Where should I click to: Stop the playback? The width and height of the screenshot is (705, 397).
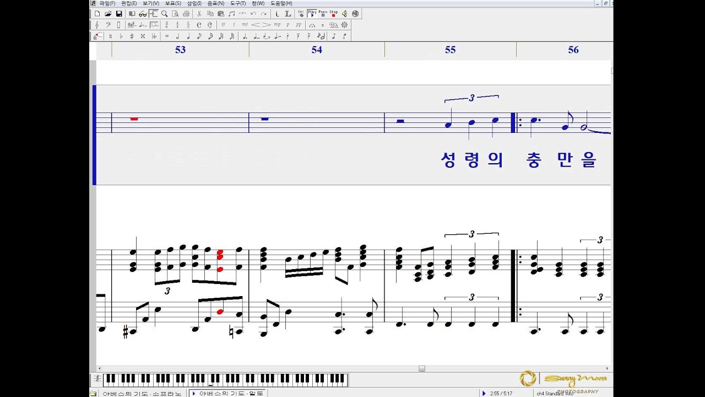click(x=334, y=14)
